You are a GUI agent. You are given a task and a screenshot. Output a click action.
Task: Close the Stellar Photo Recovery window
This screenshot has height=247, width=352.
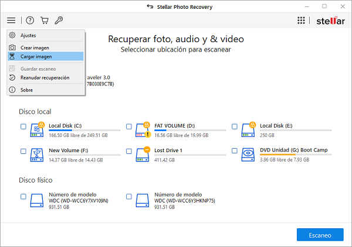(x=343, y=6)
